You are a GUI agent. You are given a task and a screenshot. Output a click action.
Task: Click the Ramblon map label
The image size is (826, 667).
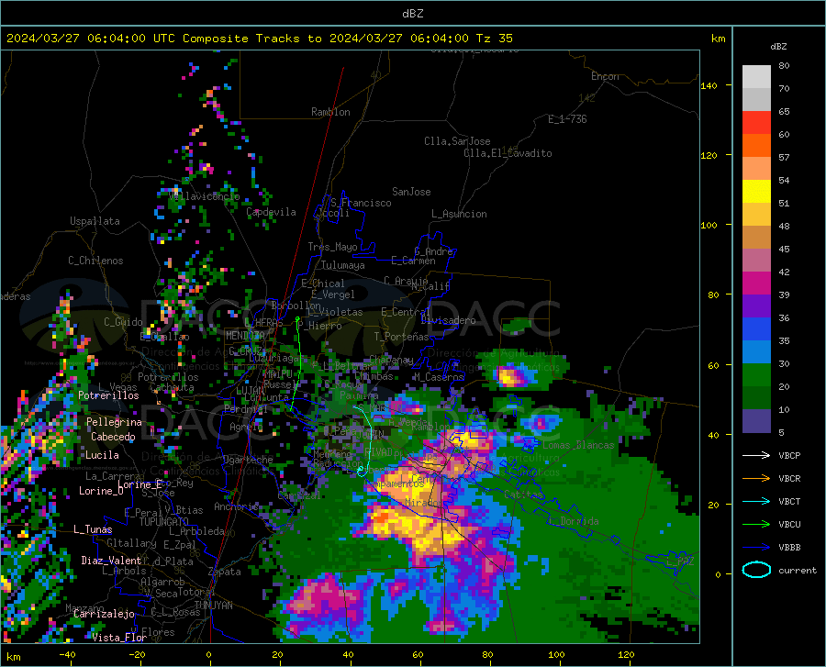330,112
